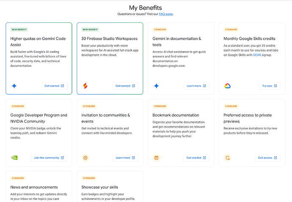292x202 pixels.
Task: Click 'Earn badges and highlight your achievements' description
Action: [x=108, y=197]
